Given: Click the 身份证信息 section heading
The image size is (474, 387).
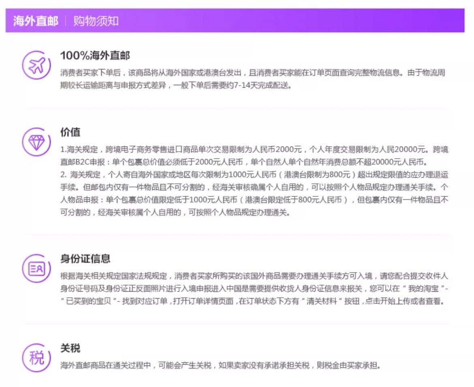Looking at the screenshot, I should [85, 259].
